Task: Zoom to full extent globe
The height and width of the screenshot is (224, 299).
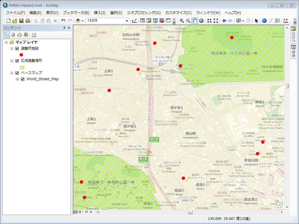Action: [201, 21]
